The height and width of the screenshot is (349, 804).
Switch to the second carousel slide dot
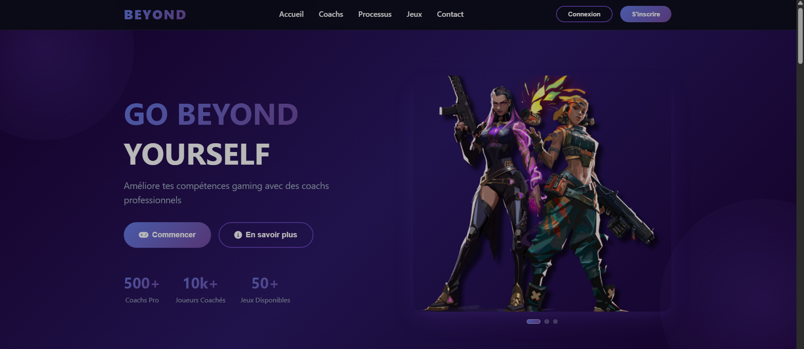[547, 321]
